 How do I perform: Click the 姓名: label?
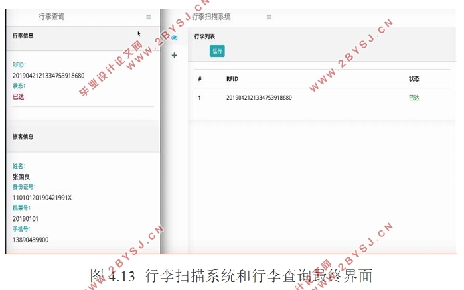pyautogui.click(x=19, y=166)
